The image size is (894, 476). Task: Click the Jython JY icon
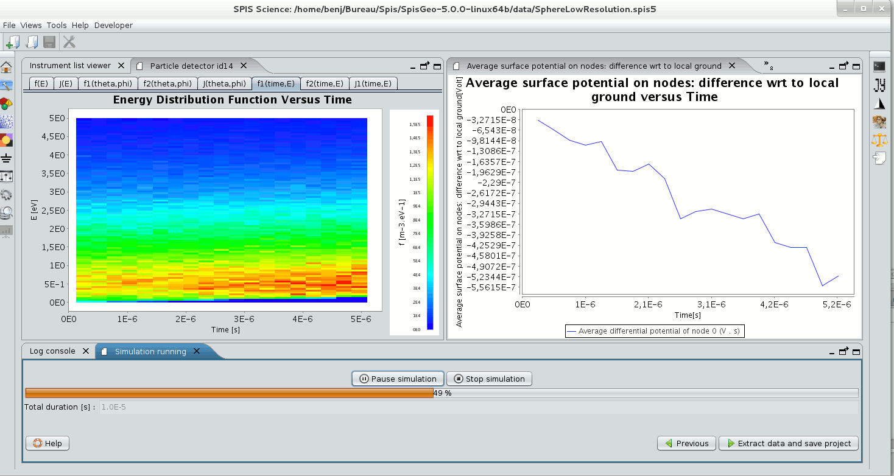click(879, 85)
